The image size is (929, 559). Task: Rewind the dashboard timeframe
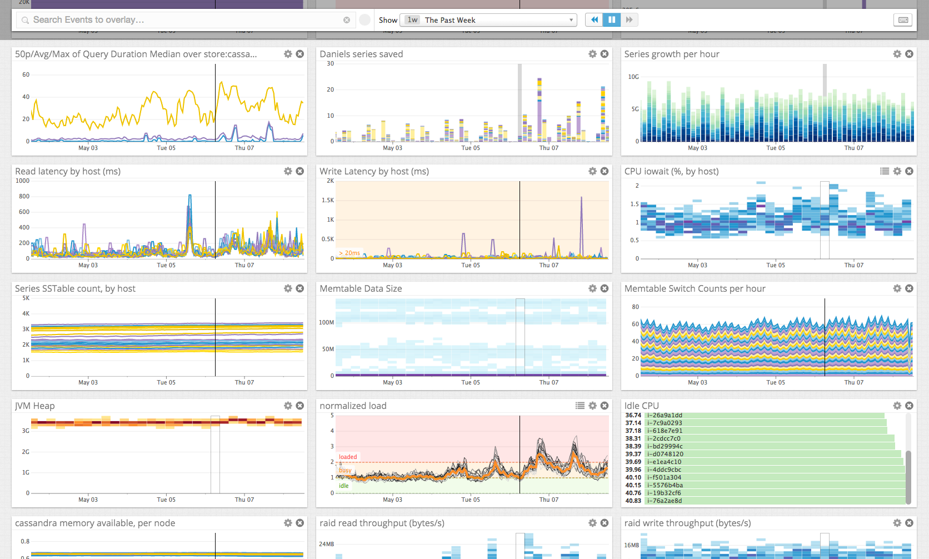(594, 19)
